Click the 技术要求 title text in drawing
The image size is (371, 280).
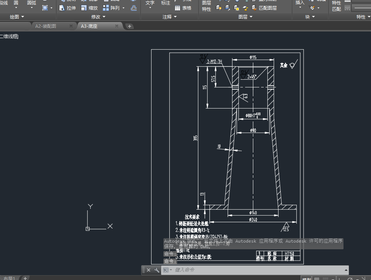192,217
